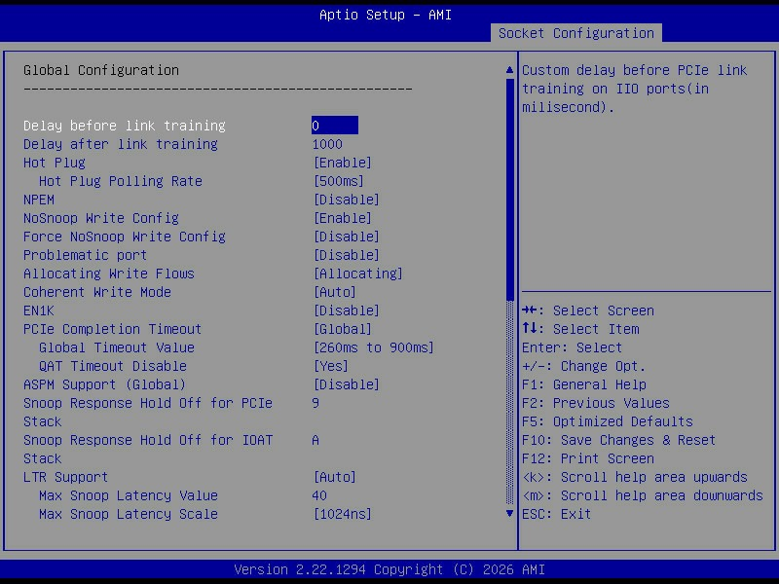Select the NoSnoop Write Config label
779x584 pixels.
click(x=101, y=218)
